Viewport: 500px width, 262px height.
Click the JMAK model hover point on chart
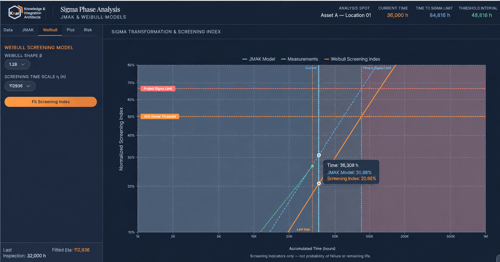[319, 155]
